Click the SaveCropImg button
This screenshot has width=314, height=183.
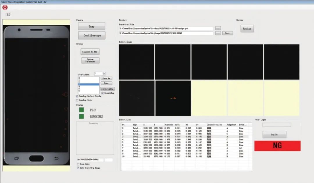(x=108, y=89)
